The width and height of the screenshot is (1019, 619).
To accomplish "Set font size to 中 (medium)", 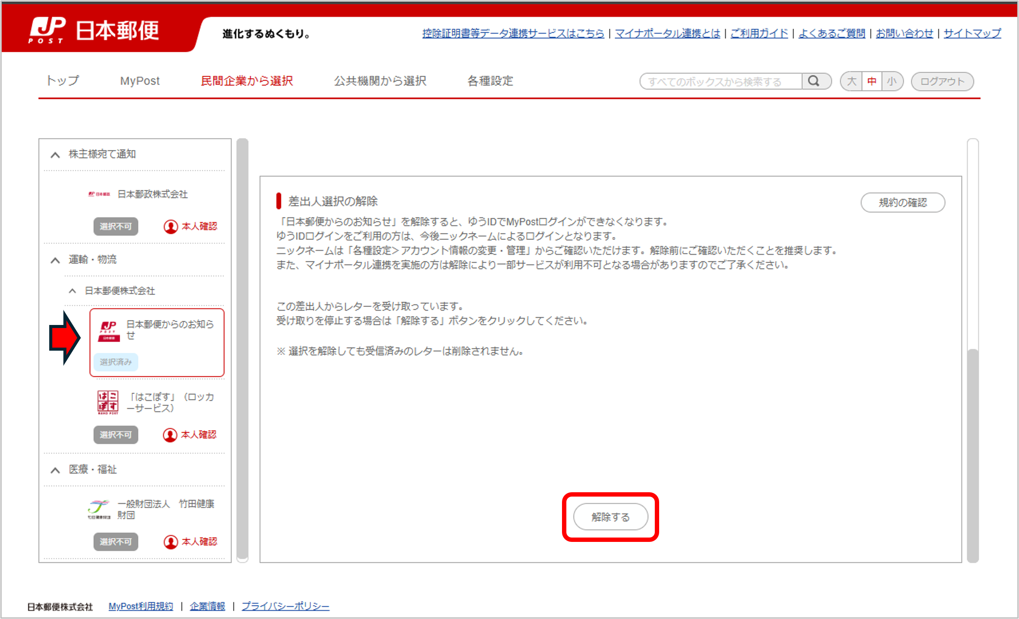I will [872, 81].
